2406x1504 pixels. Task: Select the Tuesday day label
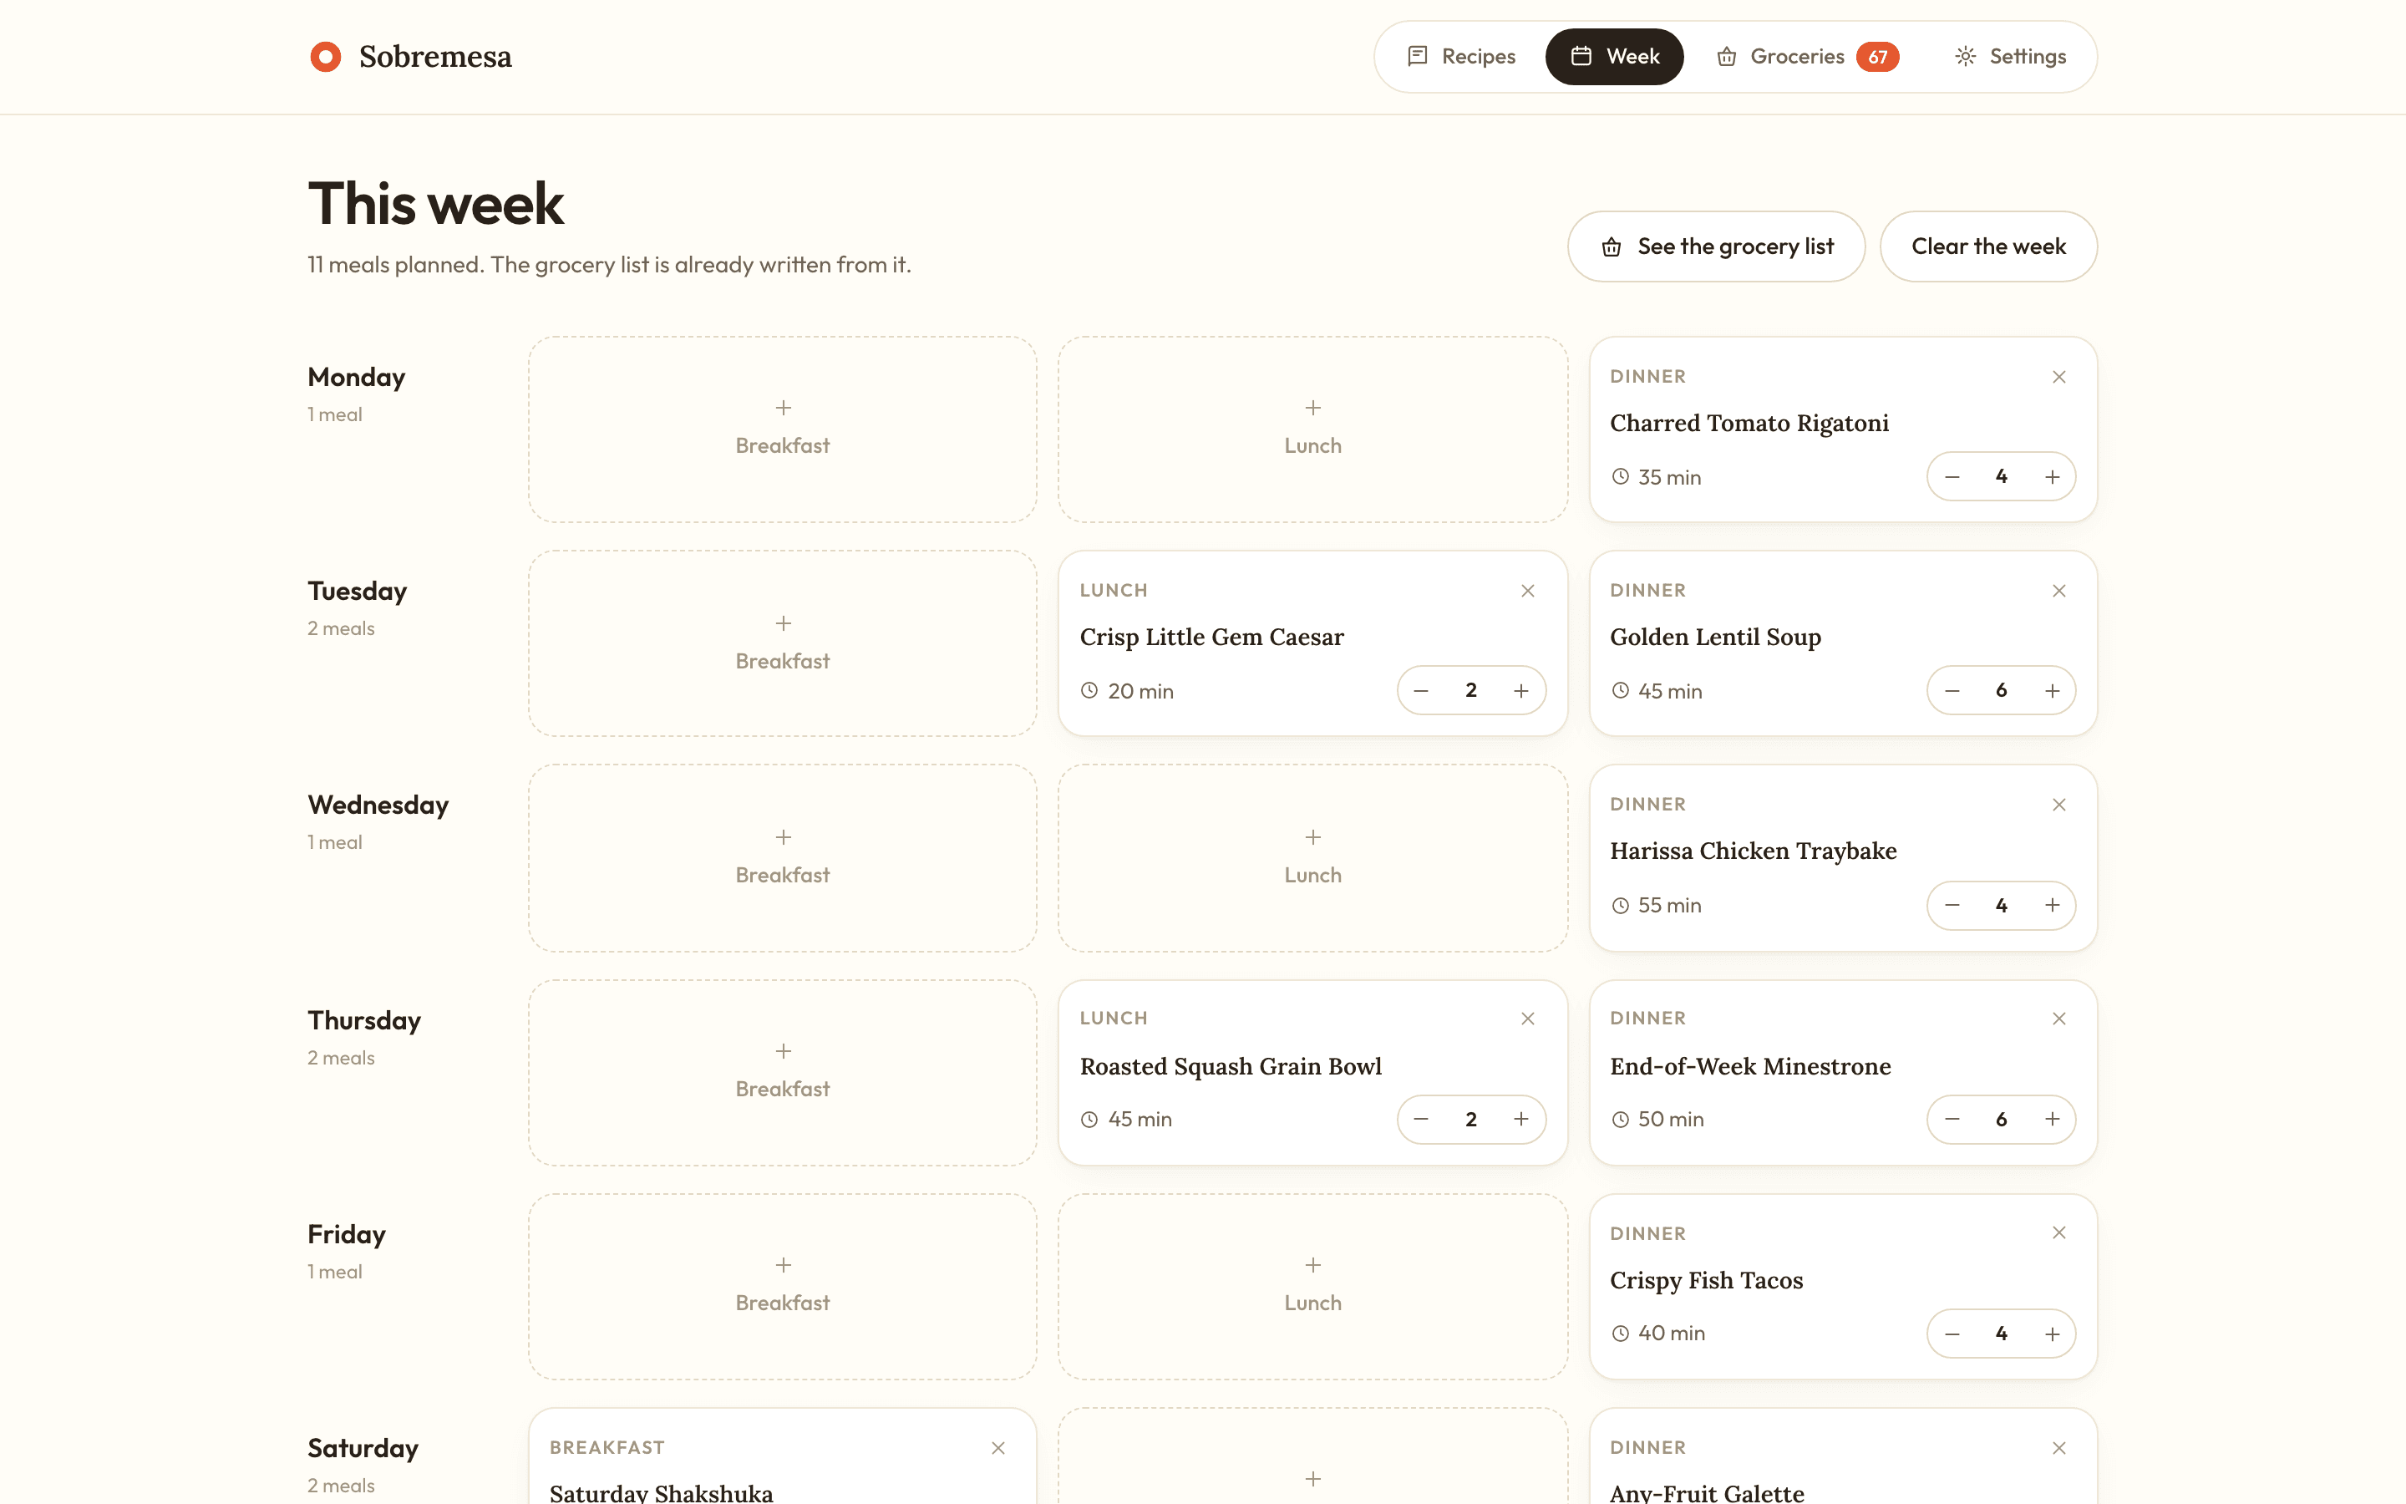tap(357, 591)
